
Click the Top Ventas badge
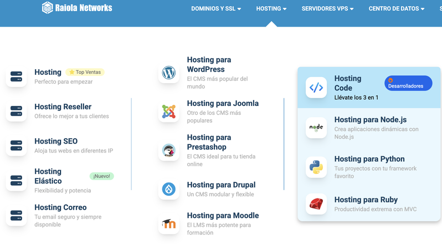pyautogui.click(x=85, y=72)
